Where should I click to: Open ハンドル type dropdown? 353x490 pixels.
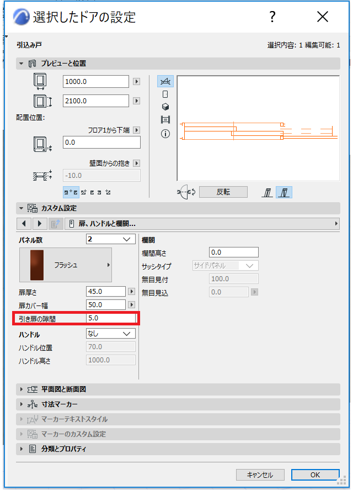pyautogui.click(x=110, y=334)
